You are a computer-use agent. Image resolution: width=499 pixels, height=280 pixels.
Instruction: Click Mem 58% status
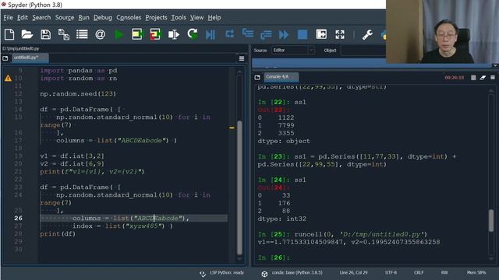click(476, 273)
